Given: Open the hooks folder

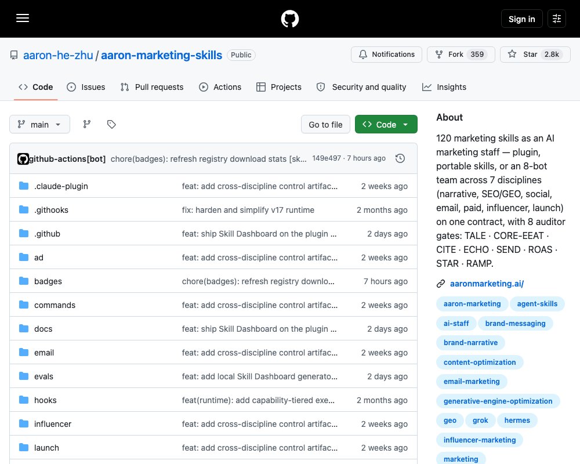Looking at the screenshot, I should coord(45,400).
